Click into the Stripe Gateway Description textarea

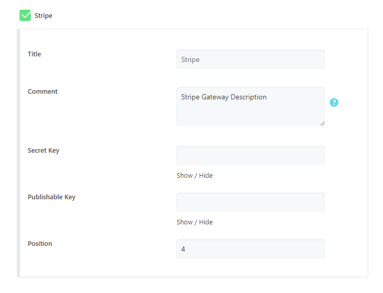(251, 107)
